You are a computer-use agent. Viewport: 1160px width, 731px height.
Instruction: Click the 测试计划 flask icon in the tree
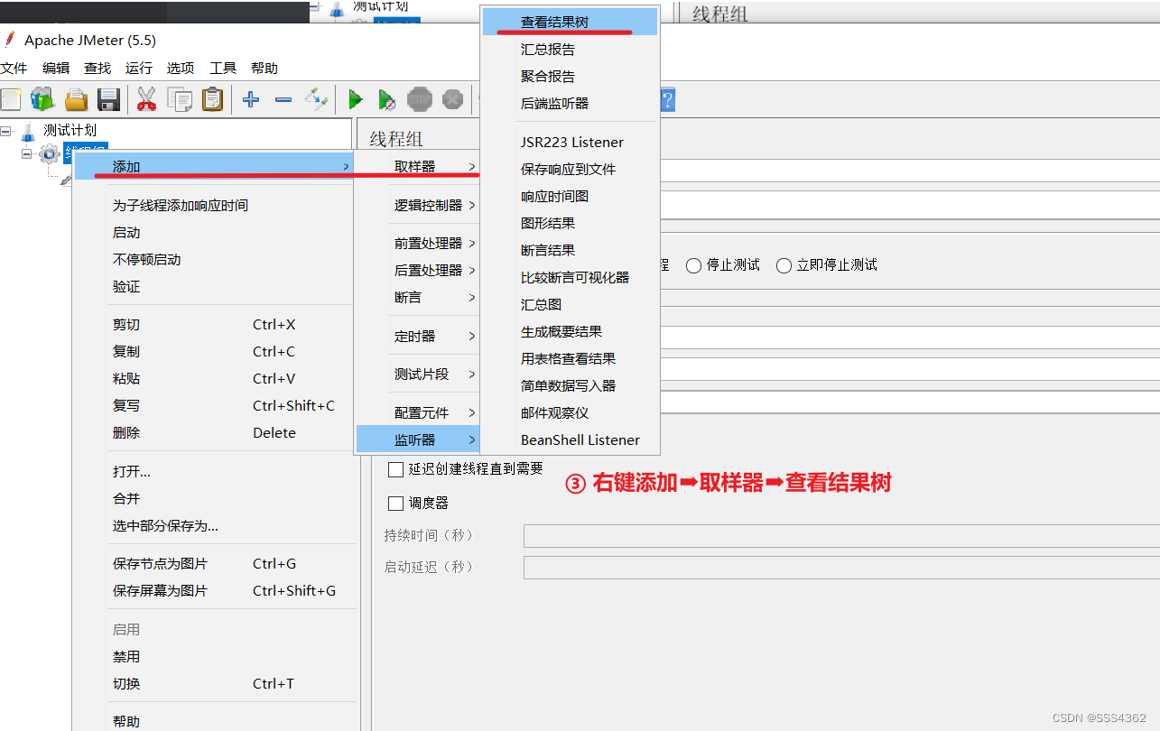(28, 132)
